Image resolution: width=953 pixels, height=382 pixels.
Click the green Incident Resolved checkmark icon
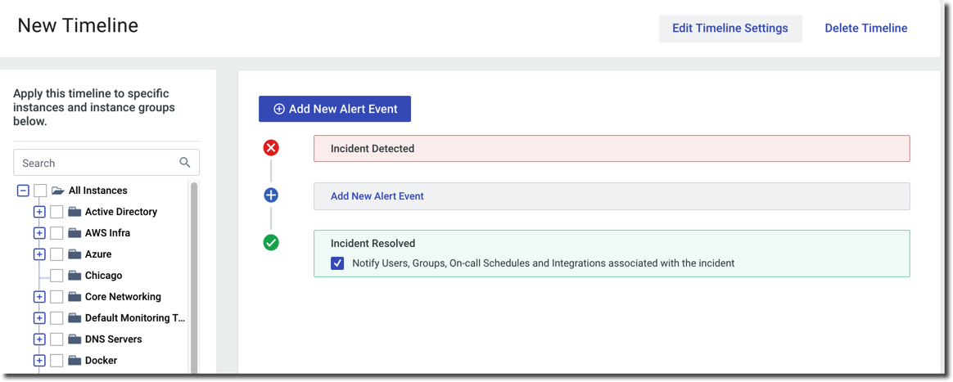tap(271, 243)
